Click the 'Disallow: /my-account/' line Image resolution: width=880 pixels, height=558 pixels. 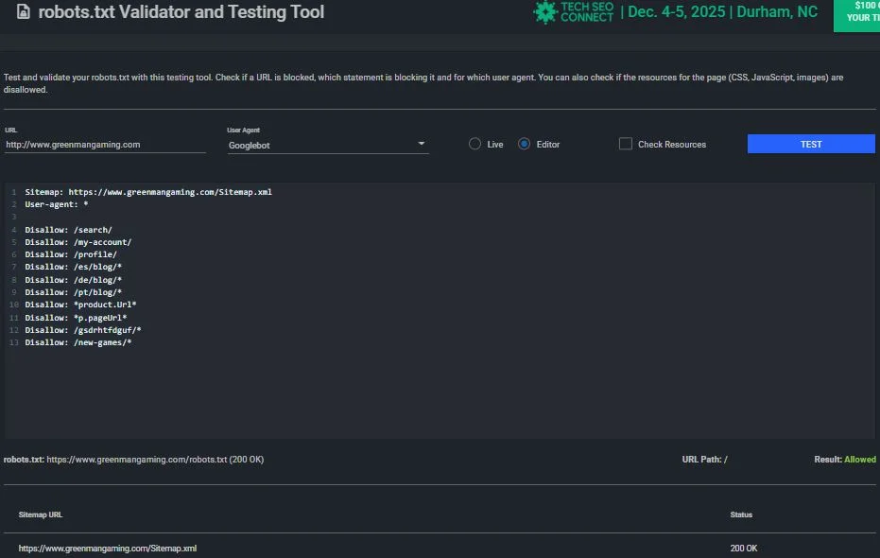click(x=78, y=242)
